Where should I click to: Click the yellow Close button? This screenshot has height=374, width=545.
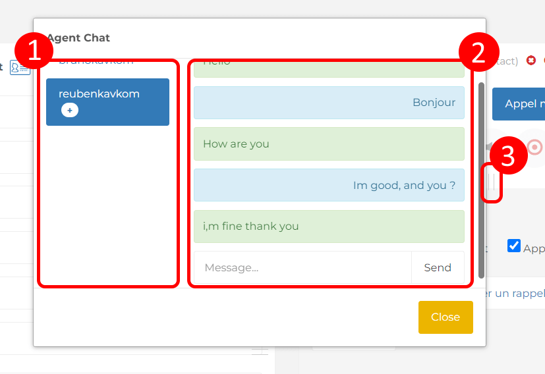point(445,317)
